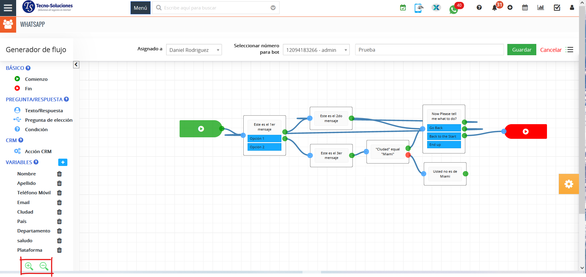Click the flow name field containing Prueba
Screen dimensions: 586x277
(429, 50)
